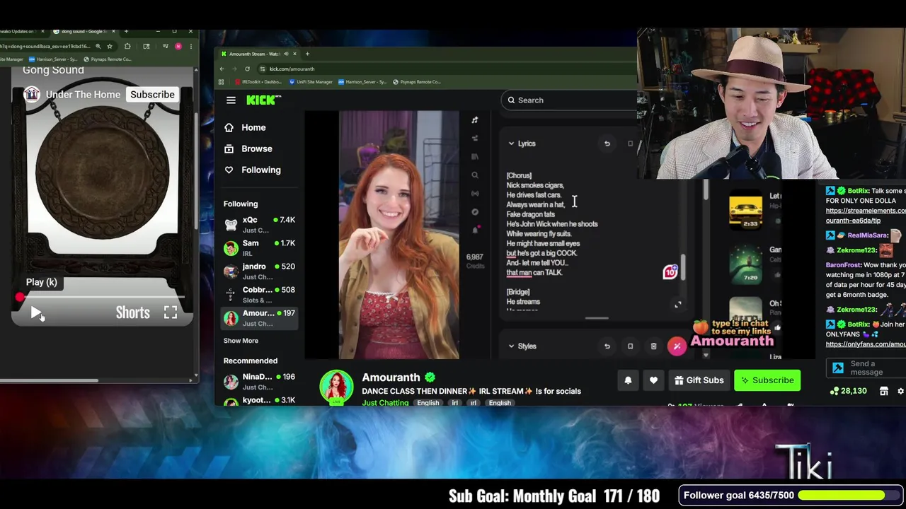Open the Psynaps Remote bookmark in Kick window
Viewport: 906px width, 509px height.
point(418,82)
